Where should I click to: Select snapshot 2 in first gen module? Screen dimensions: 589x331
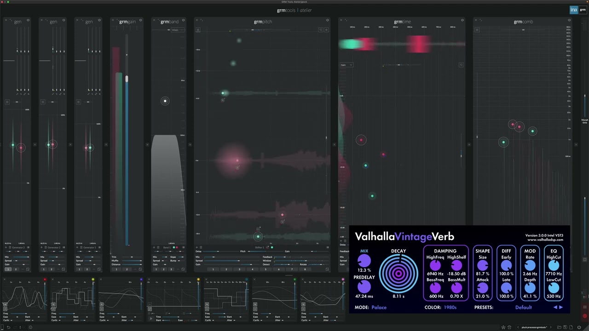[16, 269]
